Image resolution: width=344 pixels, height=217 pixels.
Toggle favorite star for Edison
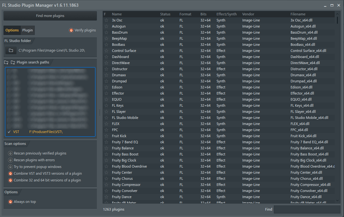point(107,88)
